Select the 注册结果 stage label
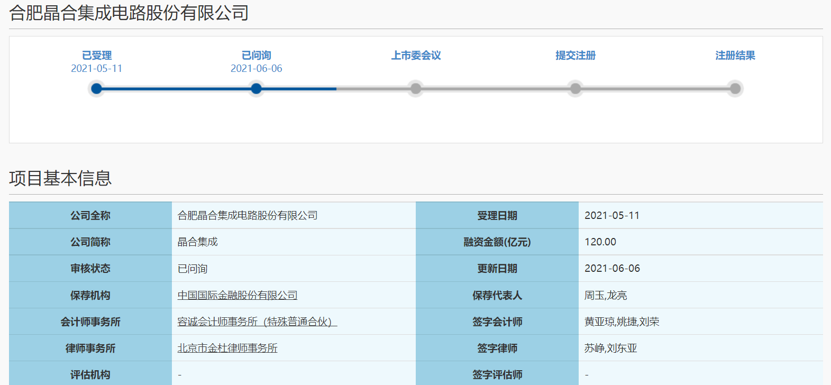Screen dimensions: 831x385 tap(735, 56)
